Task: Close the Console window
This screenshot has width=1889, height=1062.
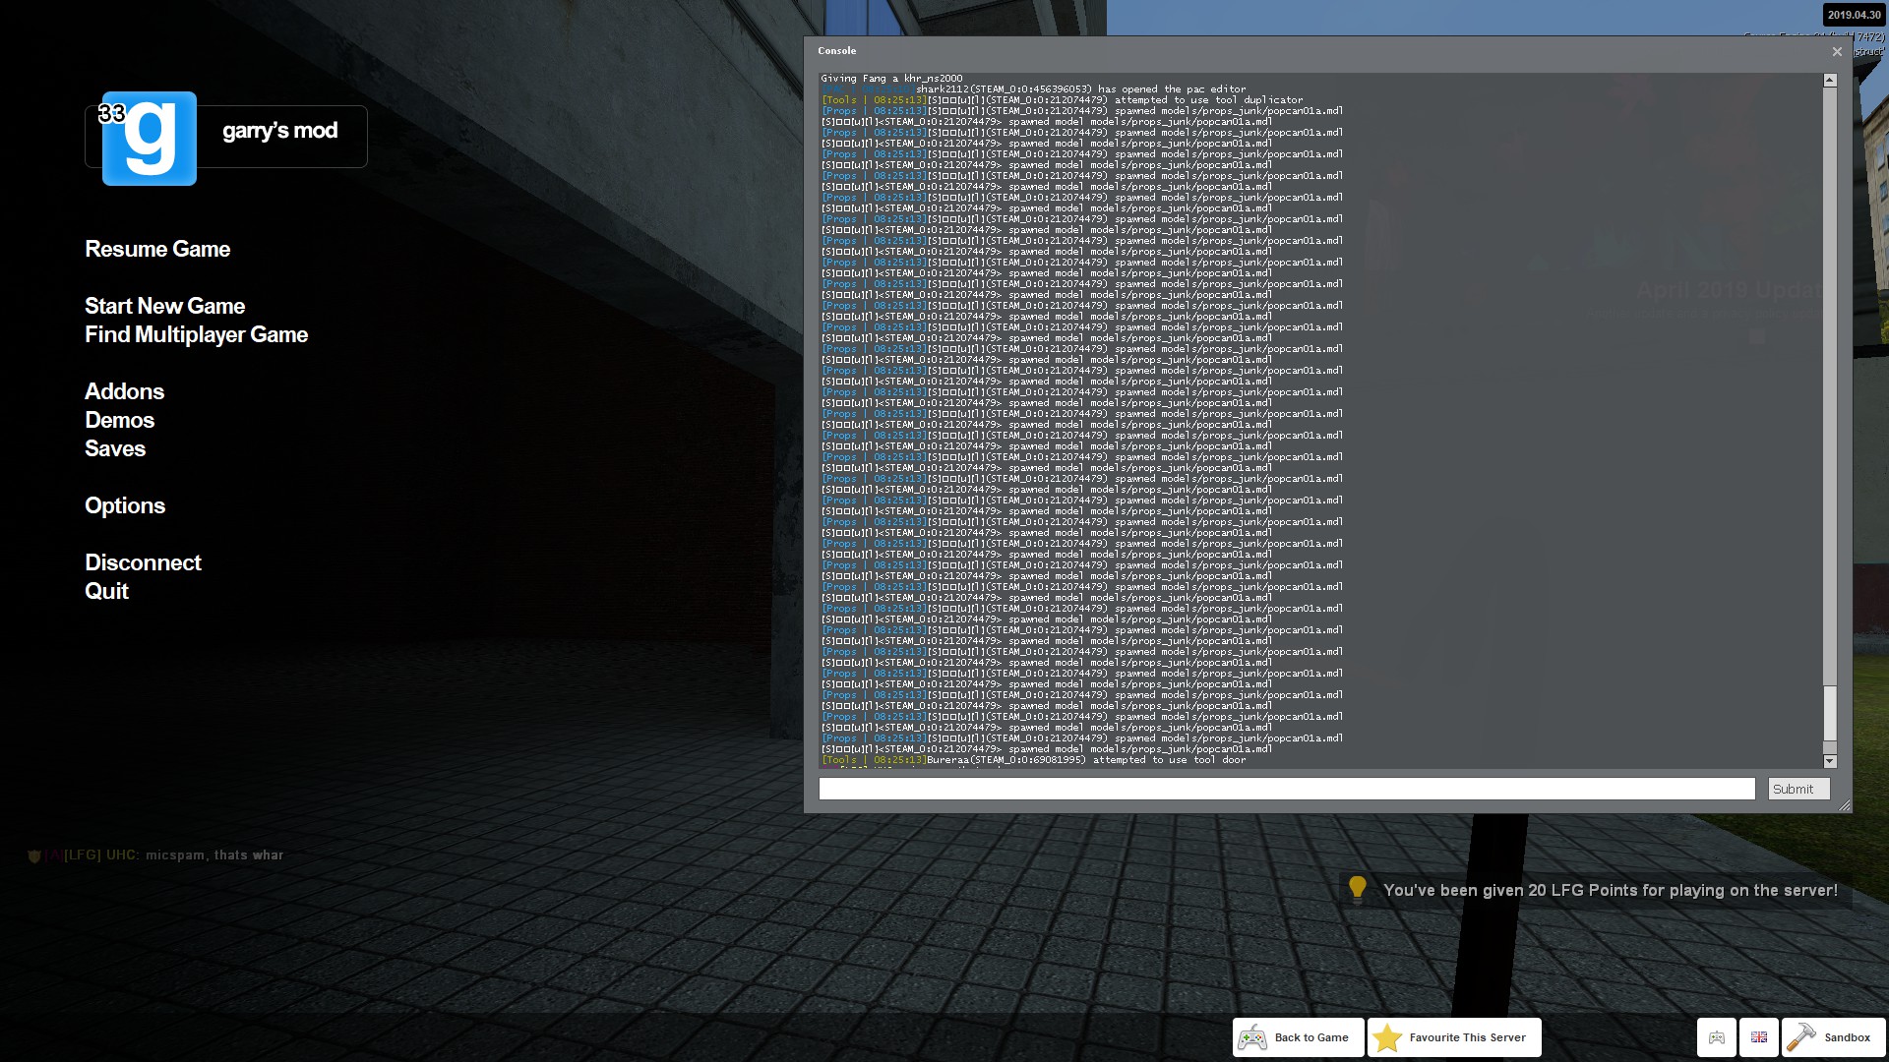Action: tap(1837, 51)
